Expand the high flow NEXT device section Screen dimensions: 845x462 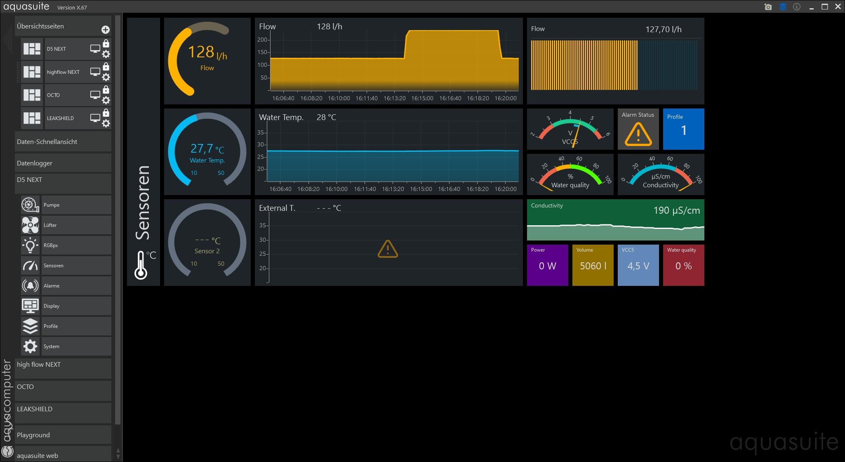(x=63, y=368)
